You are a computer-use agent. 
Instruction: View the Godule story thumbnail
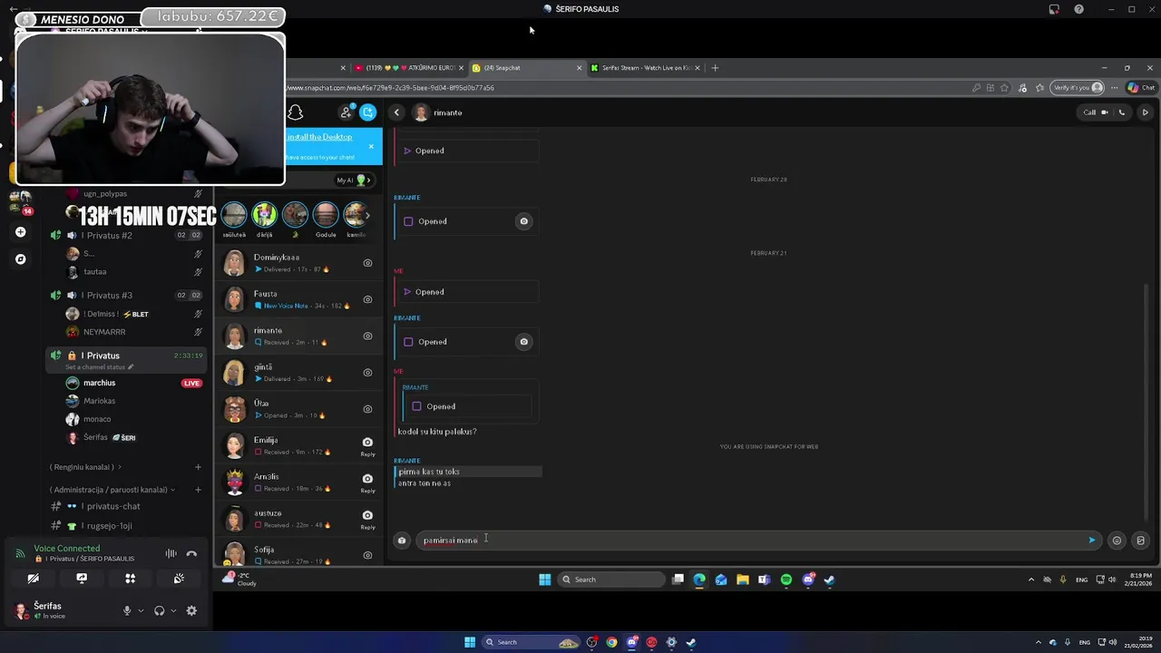coord(326,215)
